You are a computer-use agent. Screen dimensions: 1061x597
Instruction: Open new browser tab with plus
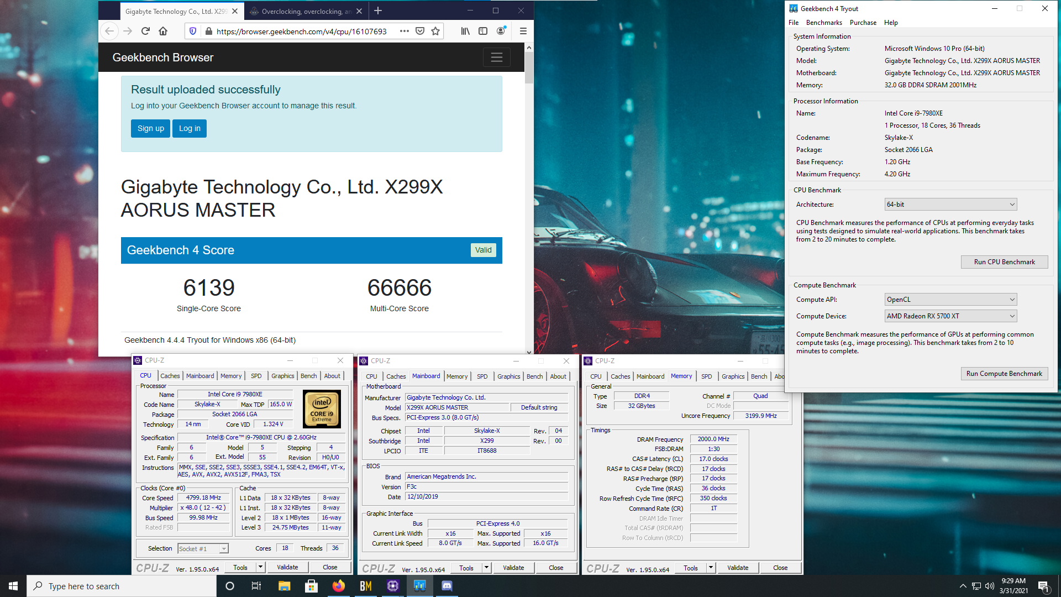point(378,11)
